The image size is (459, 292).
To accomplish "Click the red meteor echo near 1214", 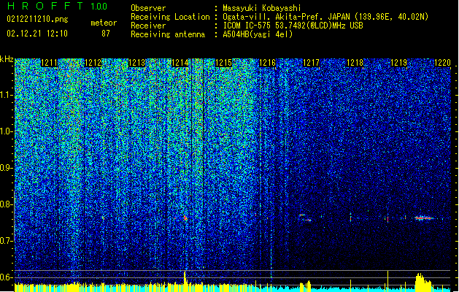I will click(x=185, y=218).
